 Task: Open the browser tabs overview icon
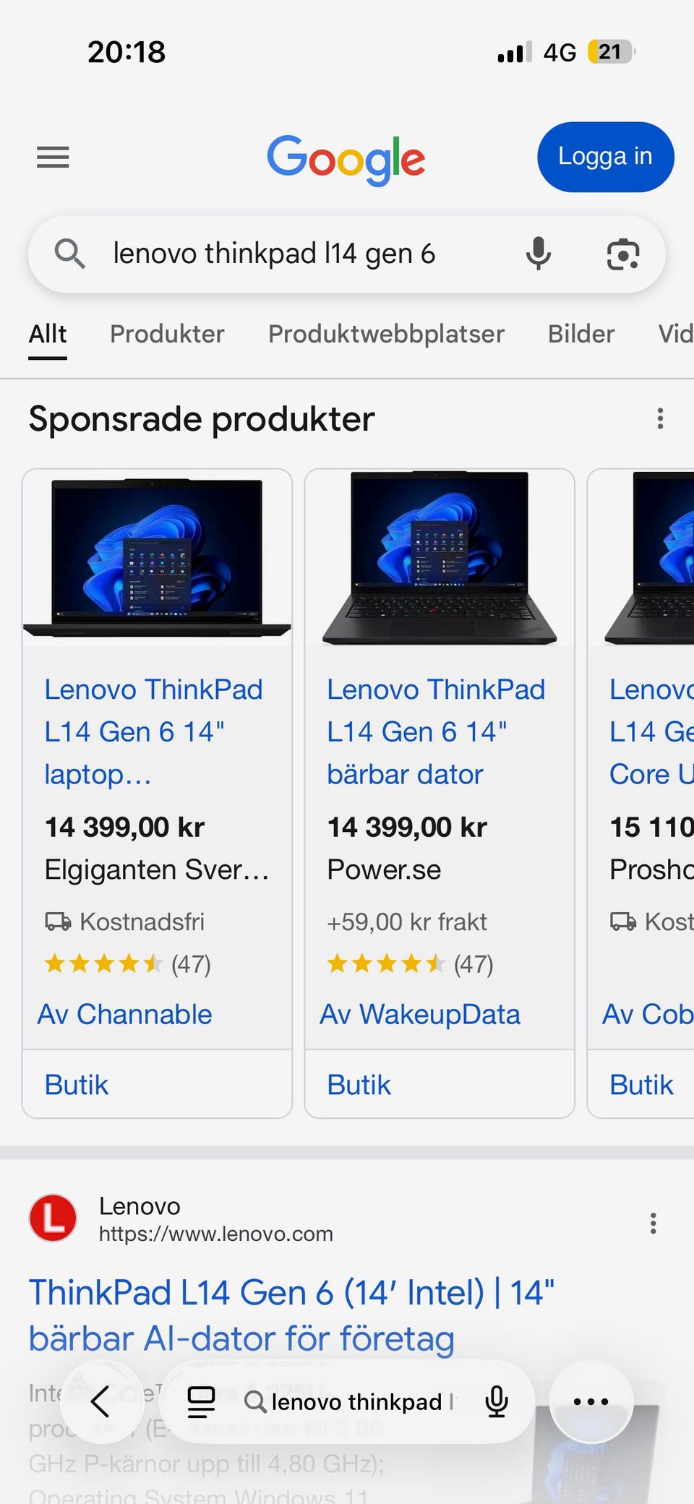tap(201, 1401)
